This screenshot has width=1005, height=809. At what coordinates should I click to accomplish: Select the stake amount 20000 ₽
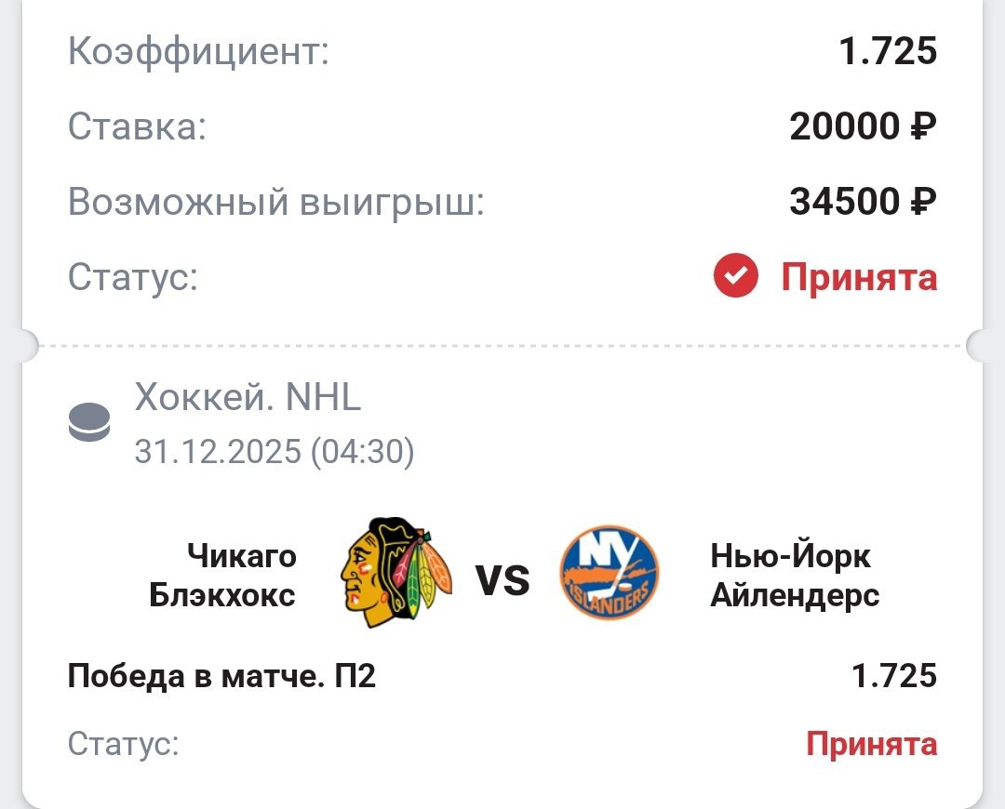point(863,126)
